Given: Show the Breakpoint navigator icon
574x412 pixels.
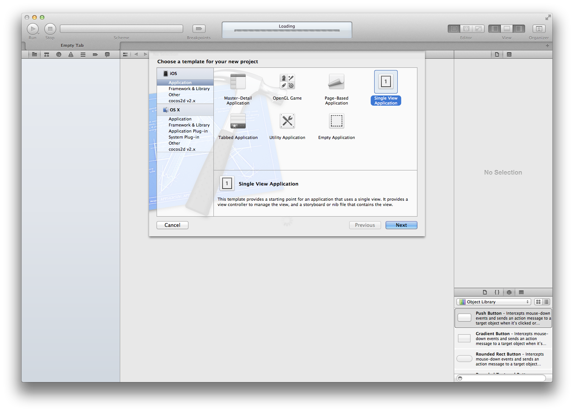Looking at the screenshot, I should tap(95, 55).
